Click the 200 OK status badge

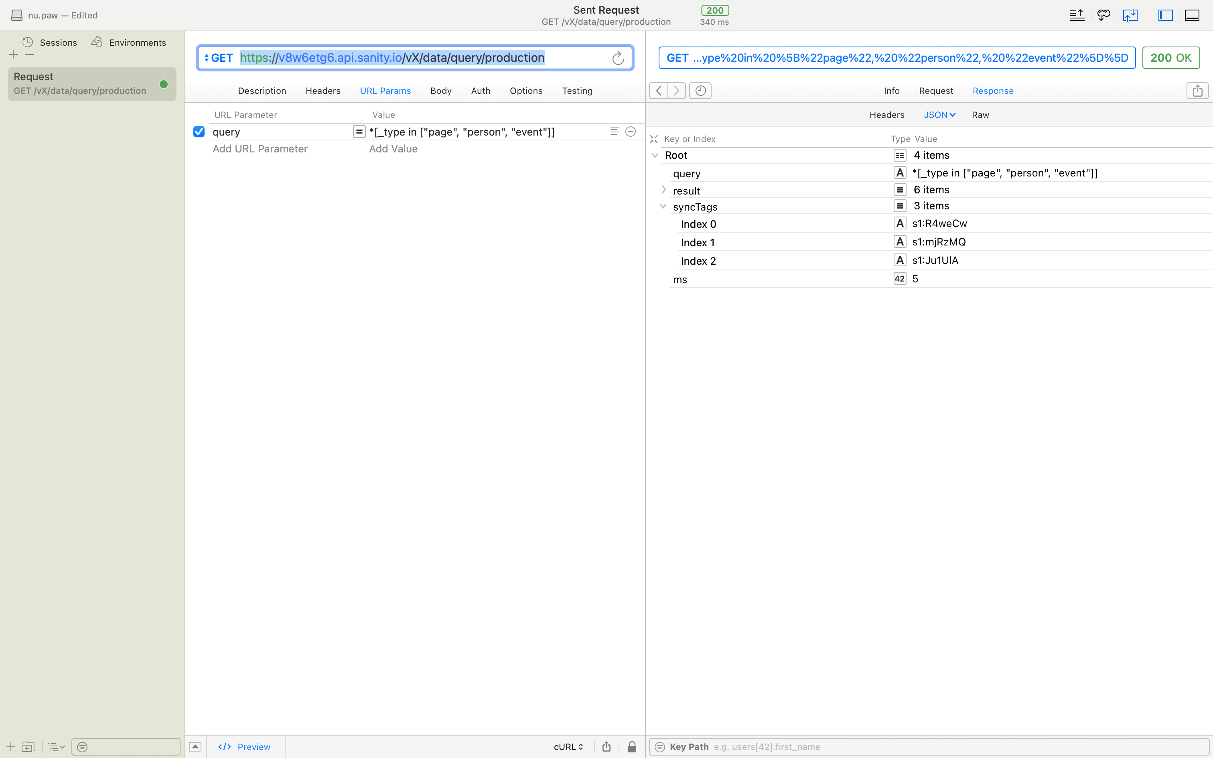coord(1171,58)
